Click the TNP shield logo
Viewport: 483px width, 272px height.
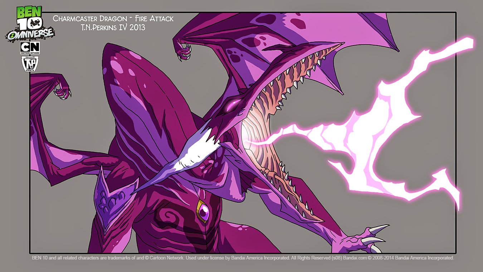click(30, 64)
